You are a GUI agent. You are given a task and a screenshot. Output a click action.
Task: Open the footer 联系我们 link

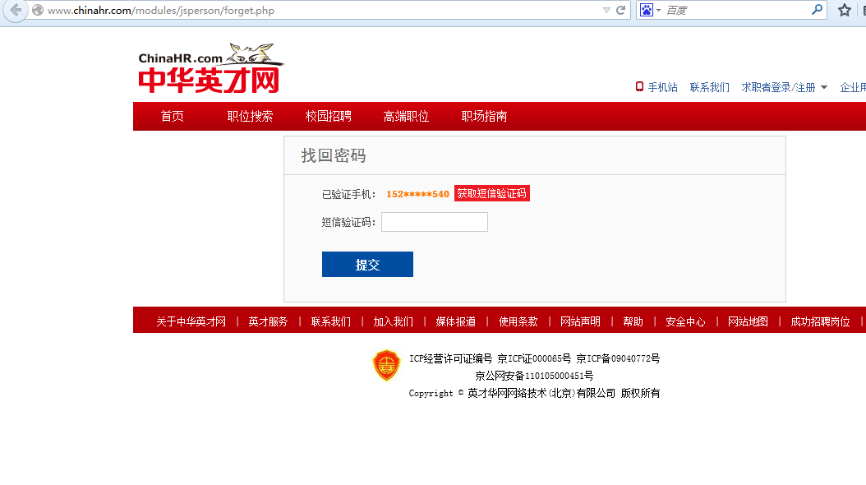coord(330,321)
